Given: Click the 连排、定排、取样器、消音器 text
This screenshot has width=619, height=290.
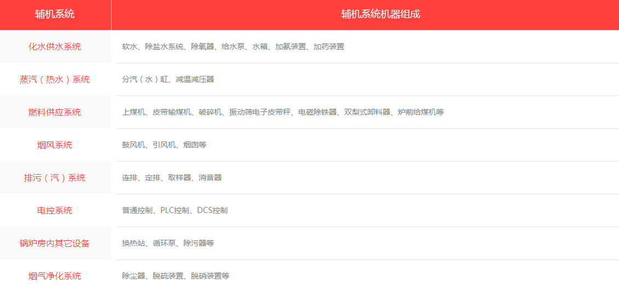Looking at the screenshot, I should click(x=172, y=178).
